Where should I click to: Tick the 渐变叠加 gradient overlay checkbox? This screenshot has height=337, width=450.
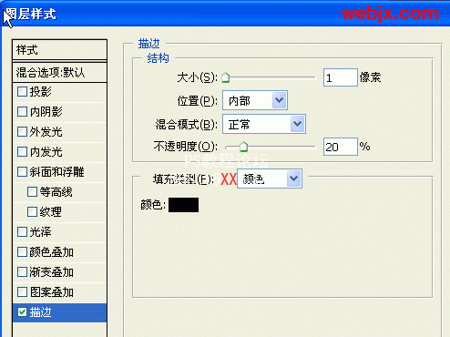click(22, 271)
